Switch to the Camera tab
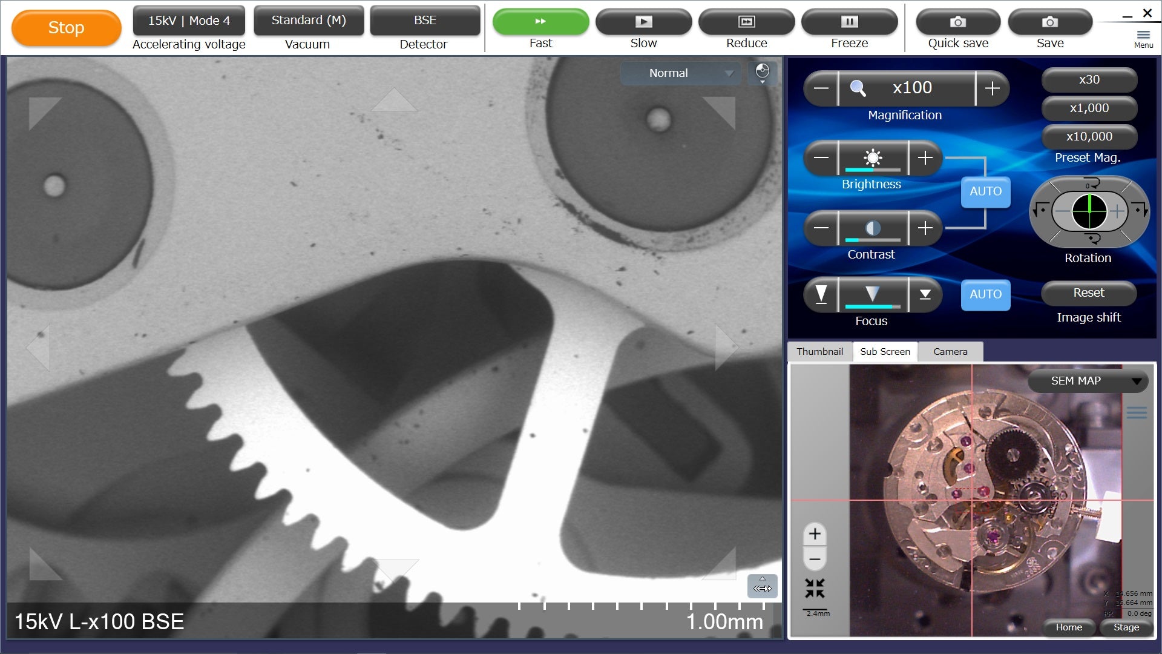 point(950,351)
